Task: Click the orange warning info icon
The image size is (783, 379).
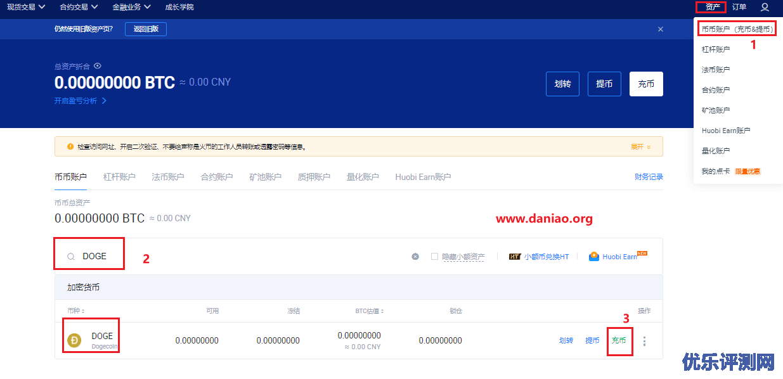Action: click(70, 146)
